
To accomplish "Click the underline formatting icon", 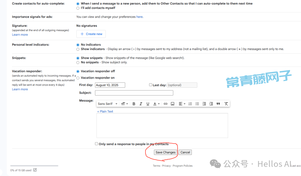I will coord(148,104).
